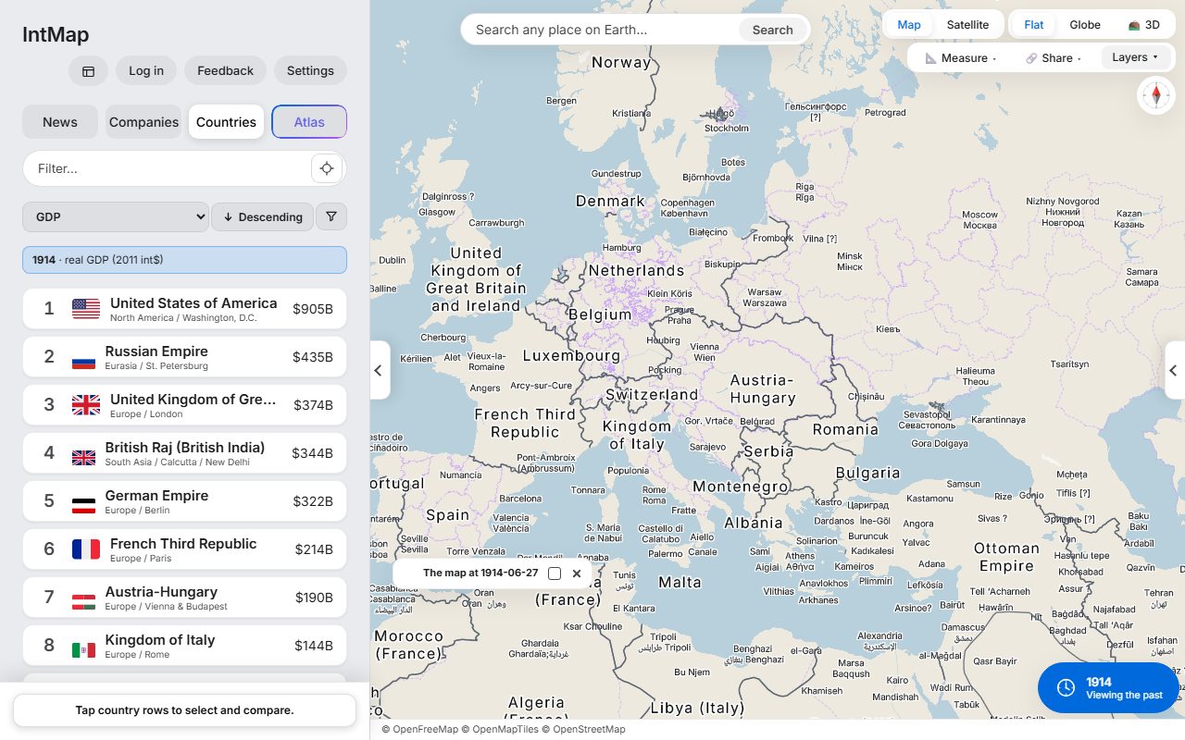Image resolution: width=1185 pixels, height=740 pixels.
Task: Close the 1914-06-27 map notice
Action: [577, 573]
